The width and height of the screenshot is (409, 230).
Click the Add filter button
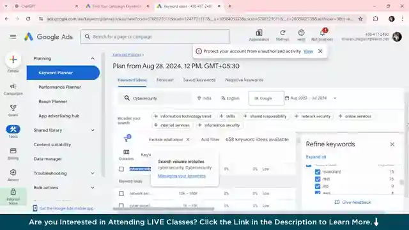[210, 139]
